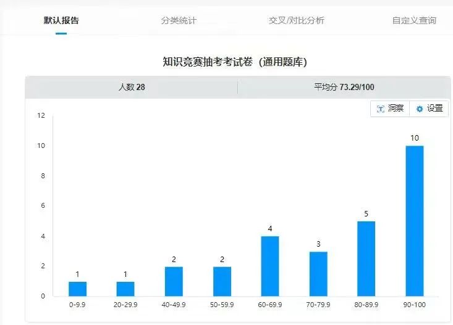Viewport: 453px width, 325px height.
Task: Click the 洞察 insight icon
Action: pyautogui.click(x=381, y=109)
